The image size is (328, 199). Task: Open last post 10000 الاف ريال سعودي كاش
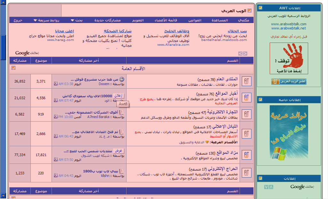(87, 96)
